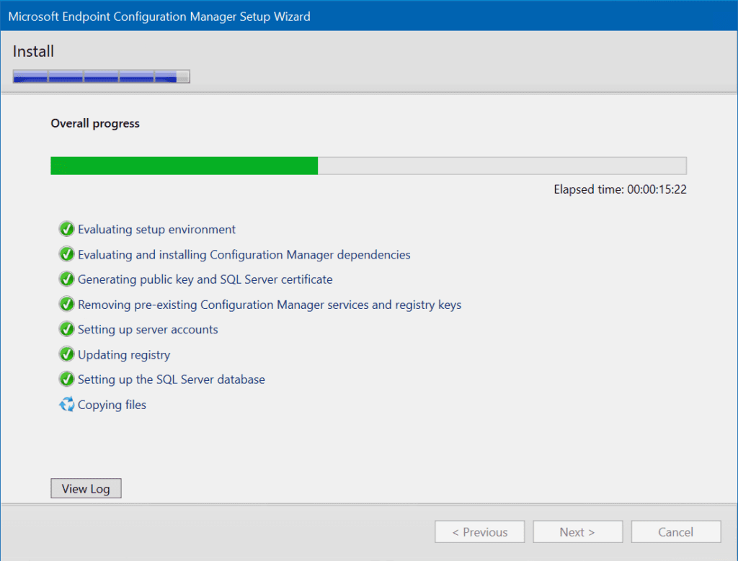Viewport: 738px width, 561px height.
Task: Click green check beside Evaluating setup environment
Action: [x=66, y=229]
